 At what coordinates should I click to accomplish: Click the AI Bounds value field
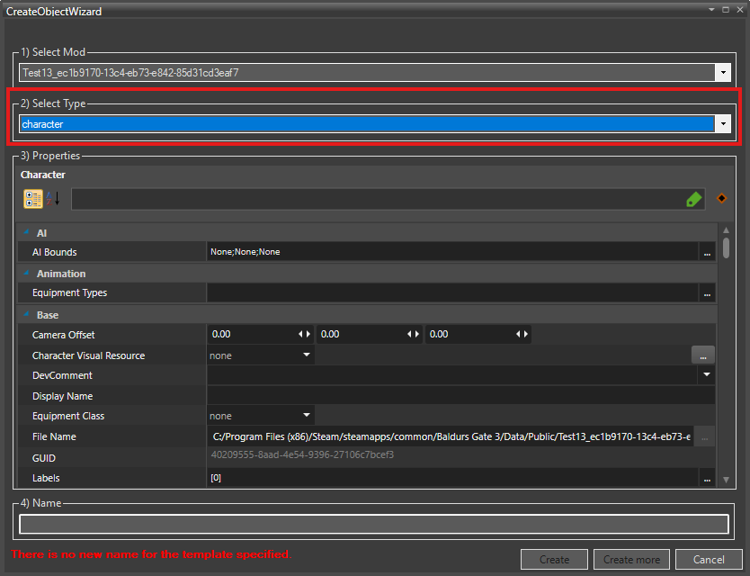tap(452, 252)
